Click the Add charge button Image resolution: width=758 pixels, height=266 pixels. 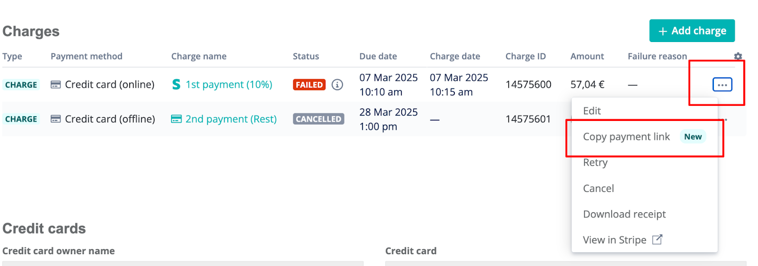point(692,31)
